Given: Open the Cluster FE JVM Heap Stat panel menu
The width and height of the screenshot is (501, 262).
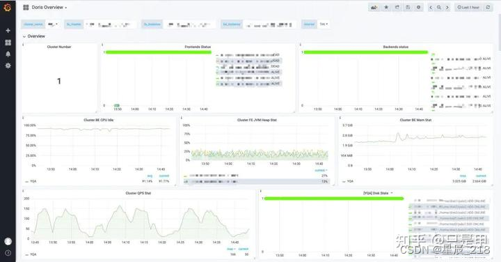Looking at the screenshot, I should click(x=257, y=120).
